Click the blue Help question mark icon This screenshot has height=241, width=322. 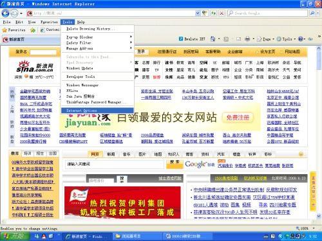point(300,39)
